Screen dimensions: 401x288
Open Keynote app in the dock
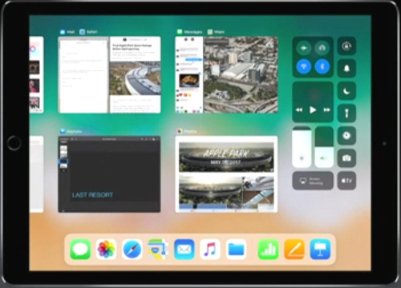(320, 250)
